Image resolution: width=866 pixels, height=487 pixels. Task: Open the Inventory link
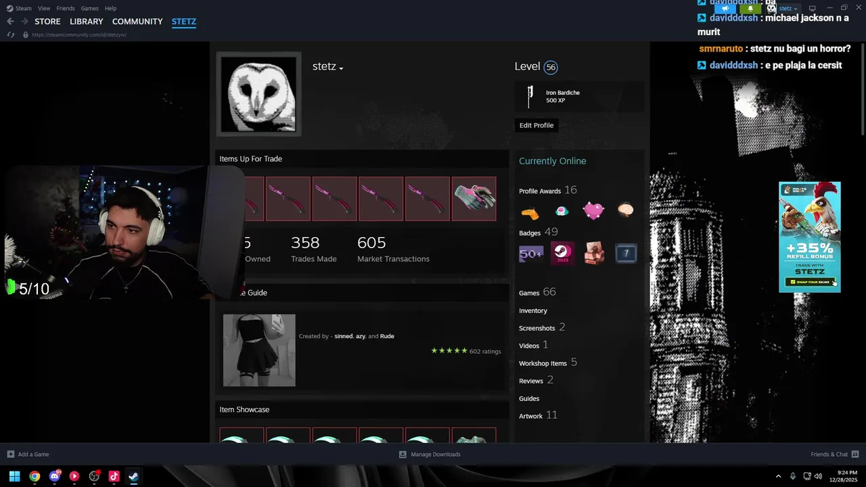pyautogui.click(x=533, y=310)
